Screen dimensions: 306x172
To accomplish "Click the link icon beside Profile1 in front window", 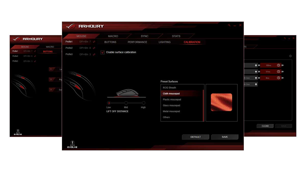I will (x=94, y=42).
